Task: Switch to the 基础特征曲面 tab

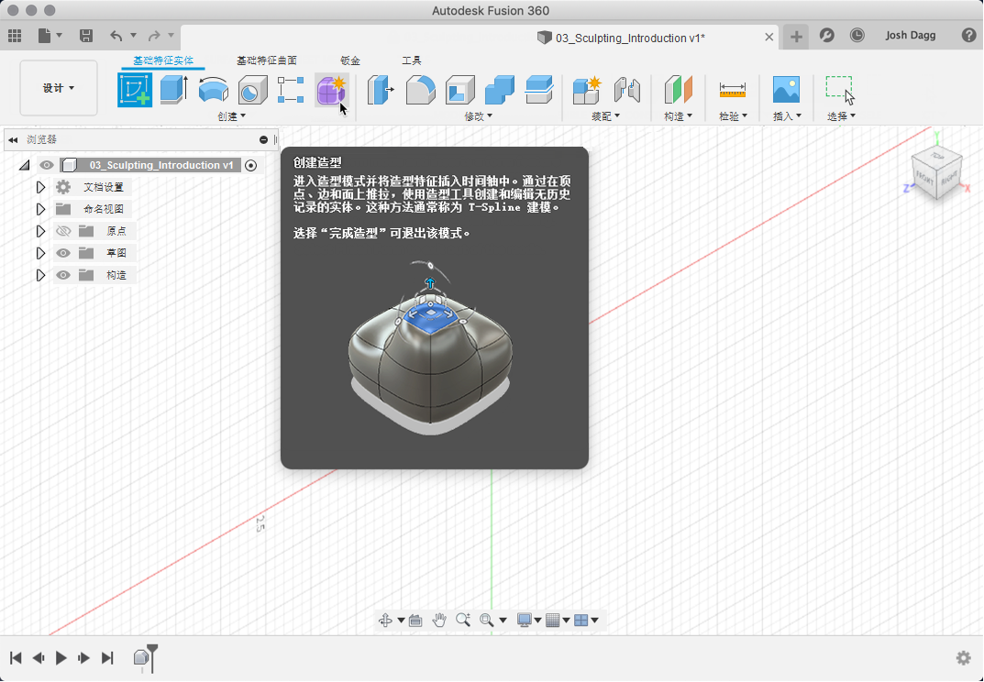Action: coord(267,60)
